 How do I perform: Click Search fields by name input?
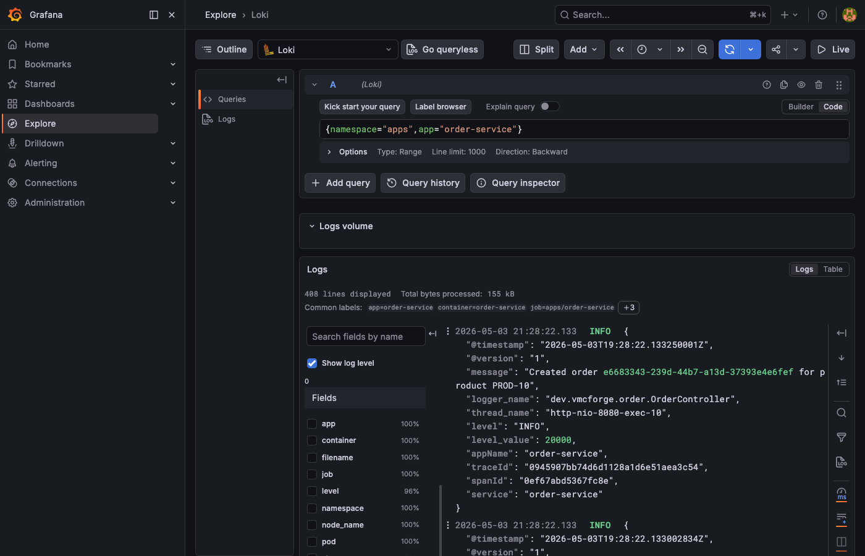click(x=366, y=336)
